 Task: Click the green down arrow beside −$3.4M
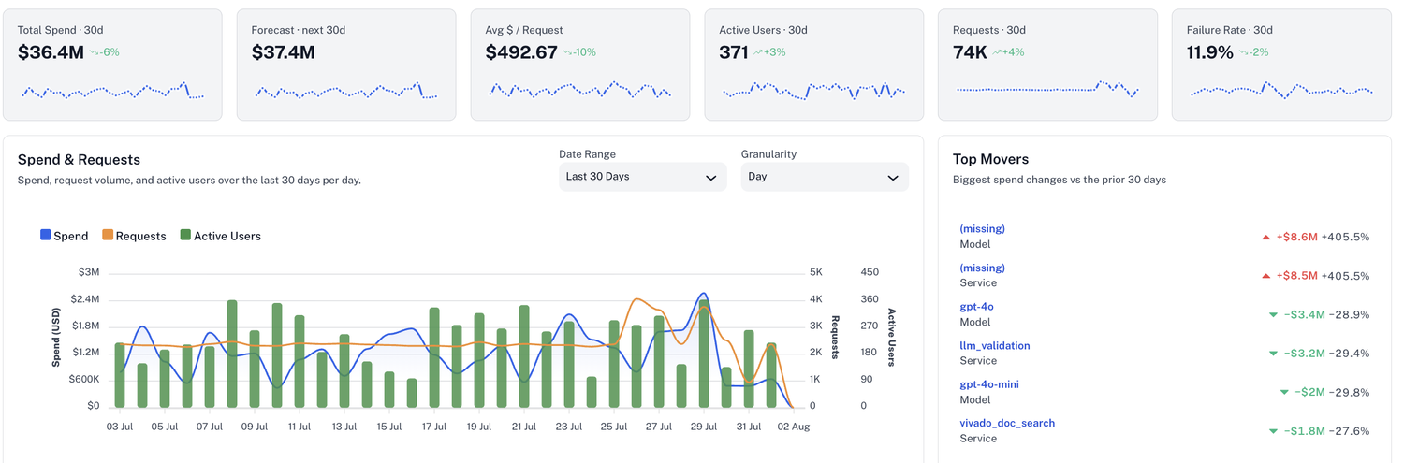tap(1273, 315)
